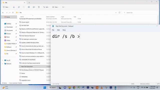Click in the Notepad text area

105,57
